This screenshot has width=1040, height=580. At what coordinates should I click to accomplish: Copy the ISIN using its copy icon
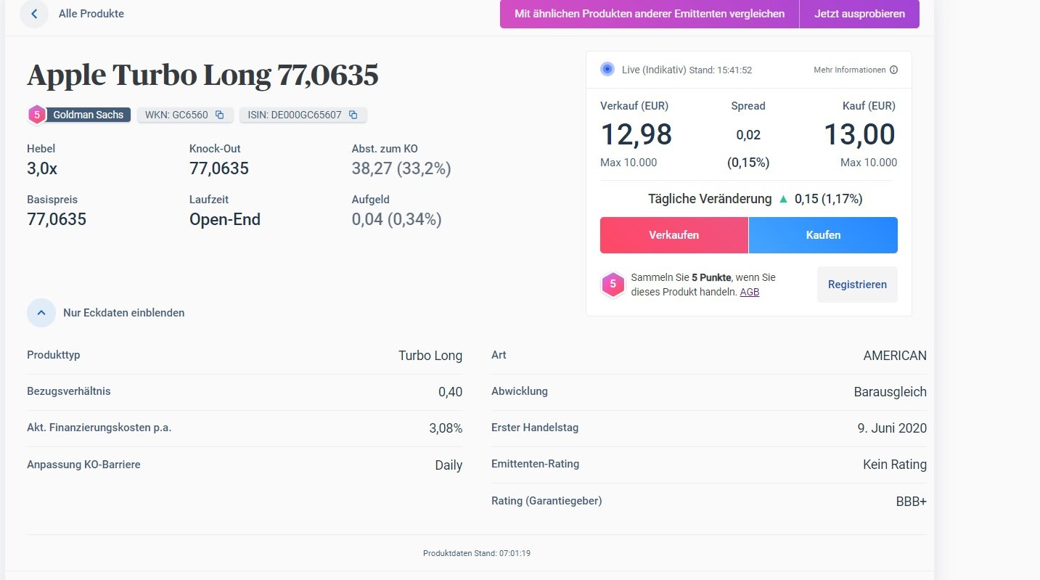coord(353,115)
